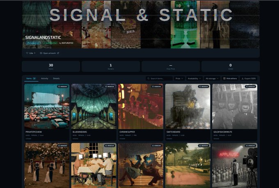Open GOLDFISHCOMMUTE artwork thumbnail
This screenshot has height=188, width=279.
click(235, 106)
